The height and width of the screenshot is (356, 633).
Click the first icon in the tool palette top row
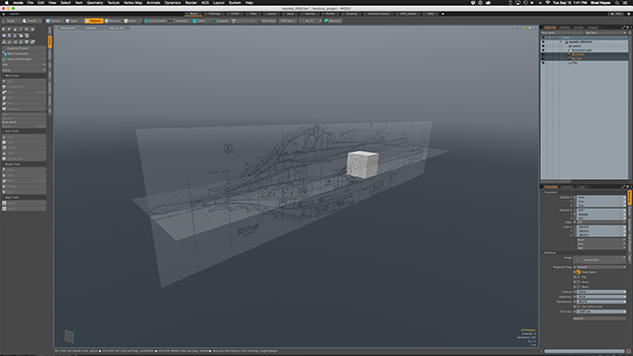point(4,29)
